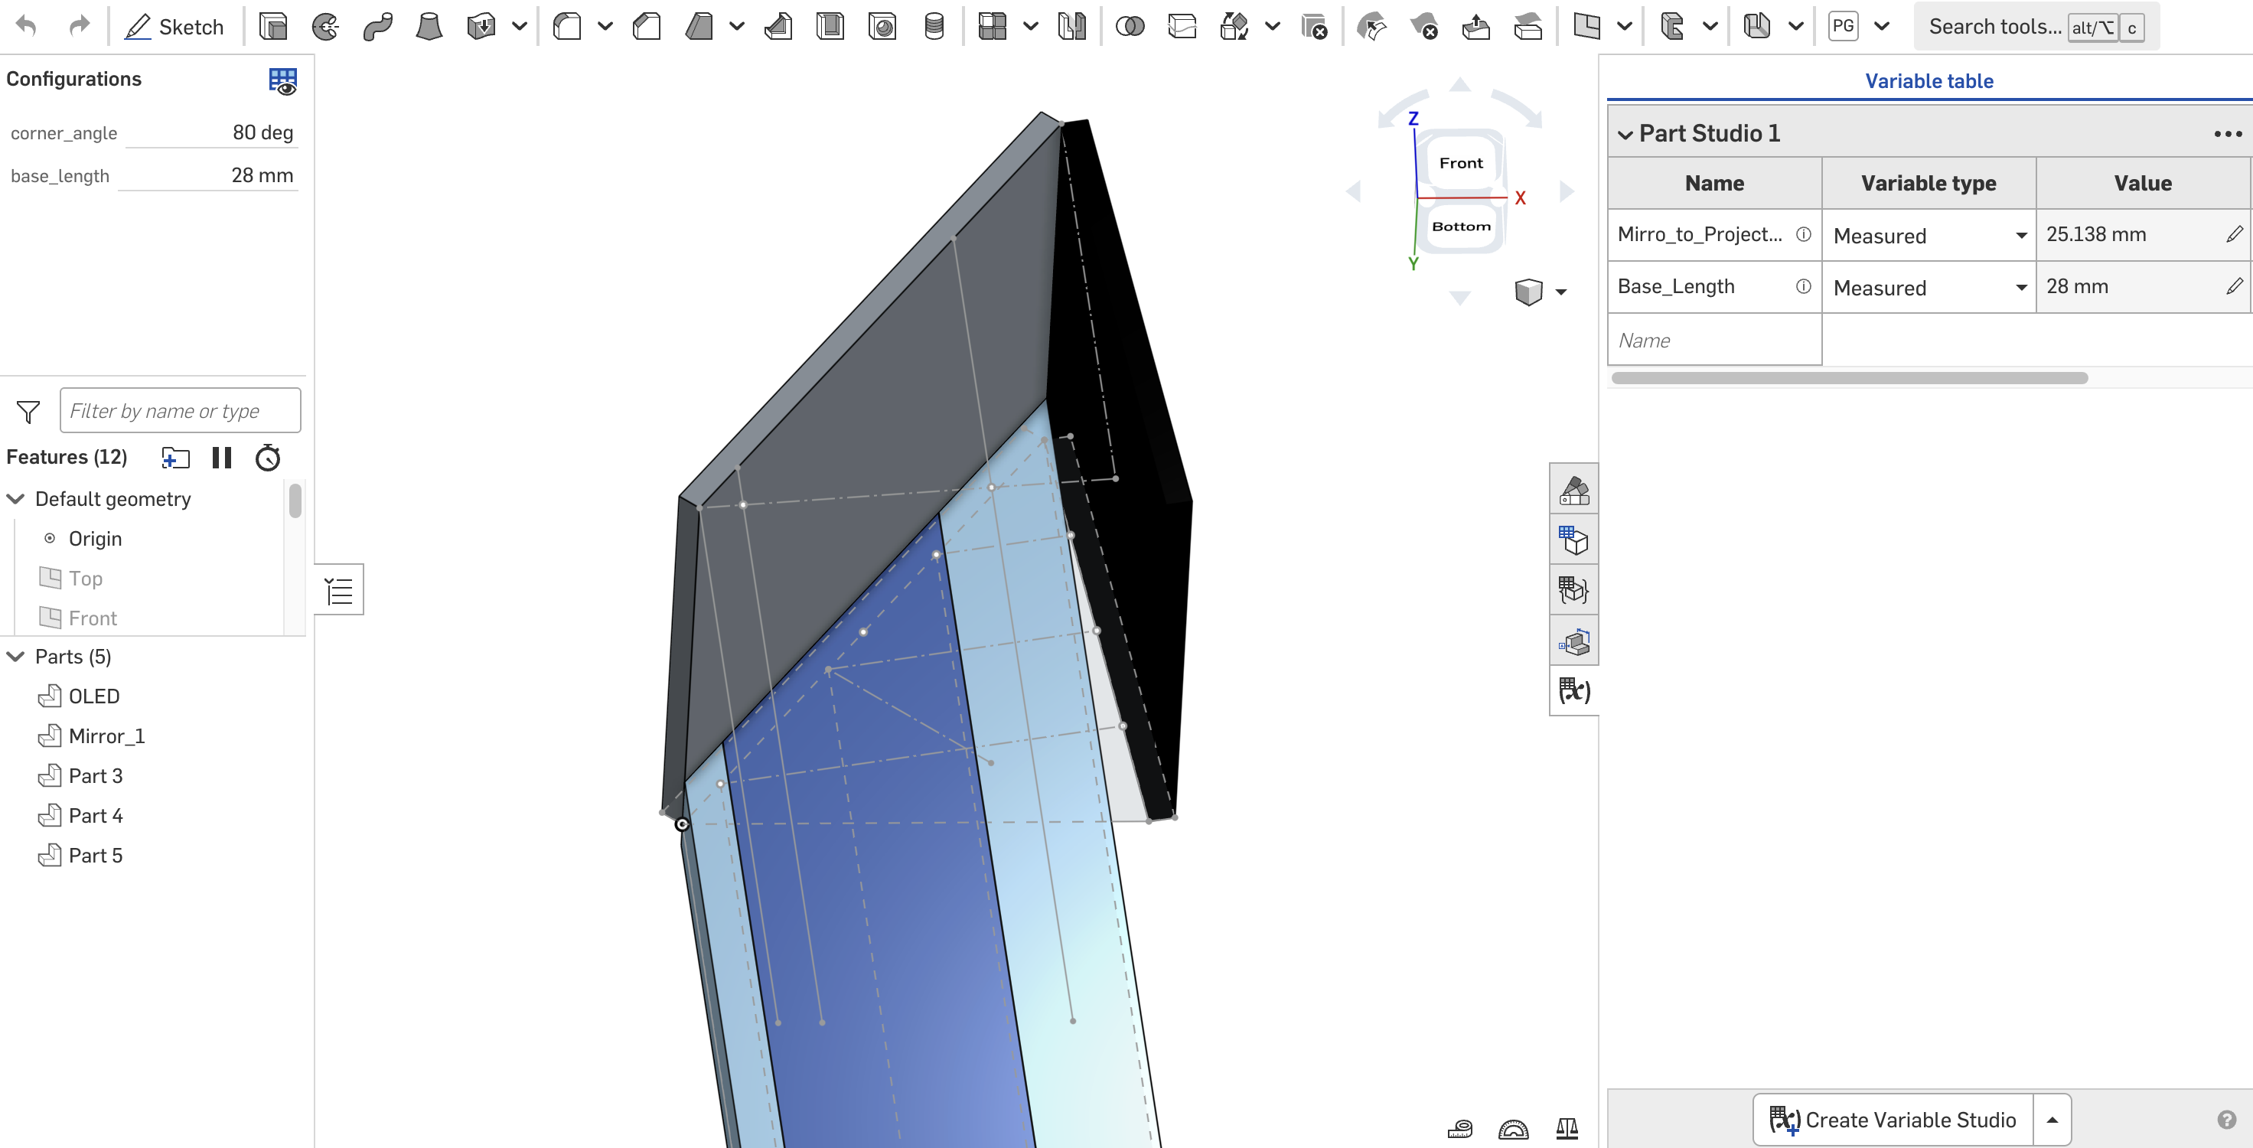2253x1148 pixels.
Task: Edit the corner_angle configuration value
Action: click(212, 132)
